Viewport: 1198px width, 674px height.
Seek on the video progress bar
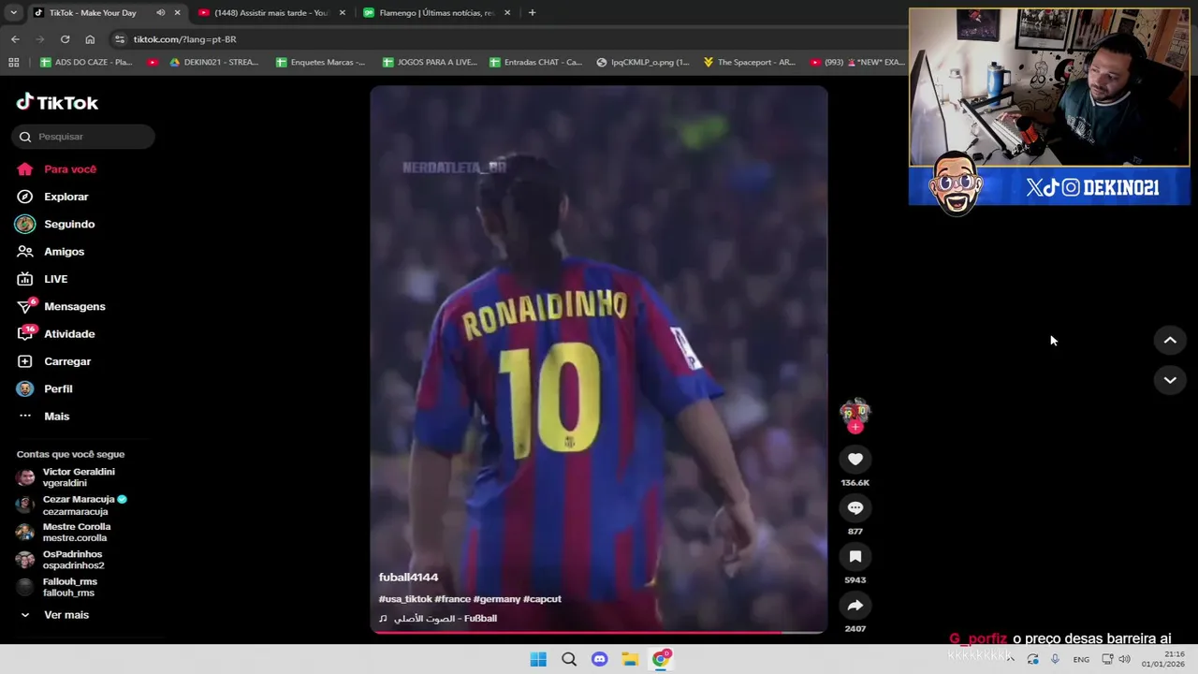(598, 632)
